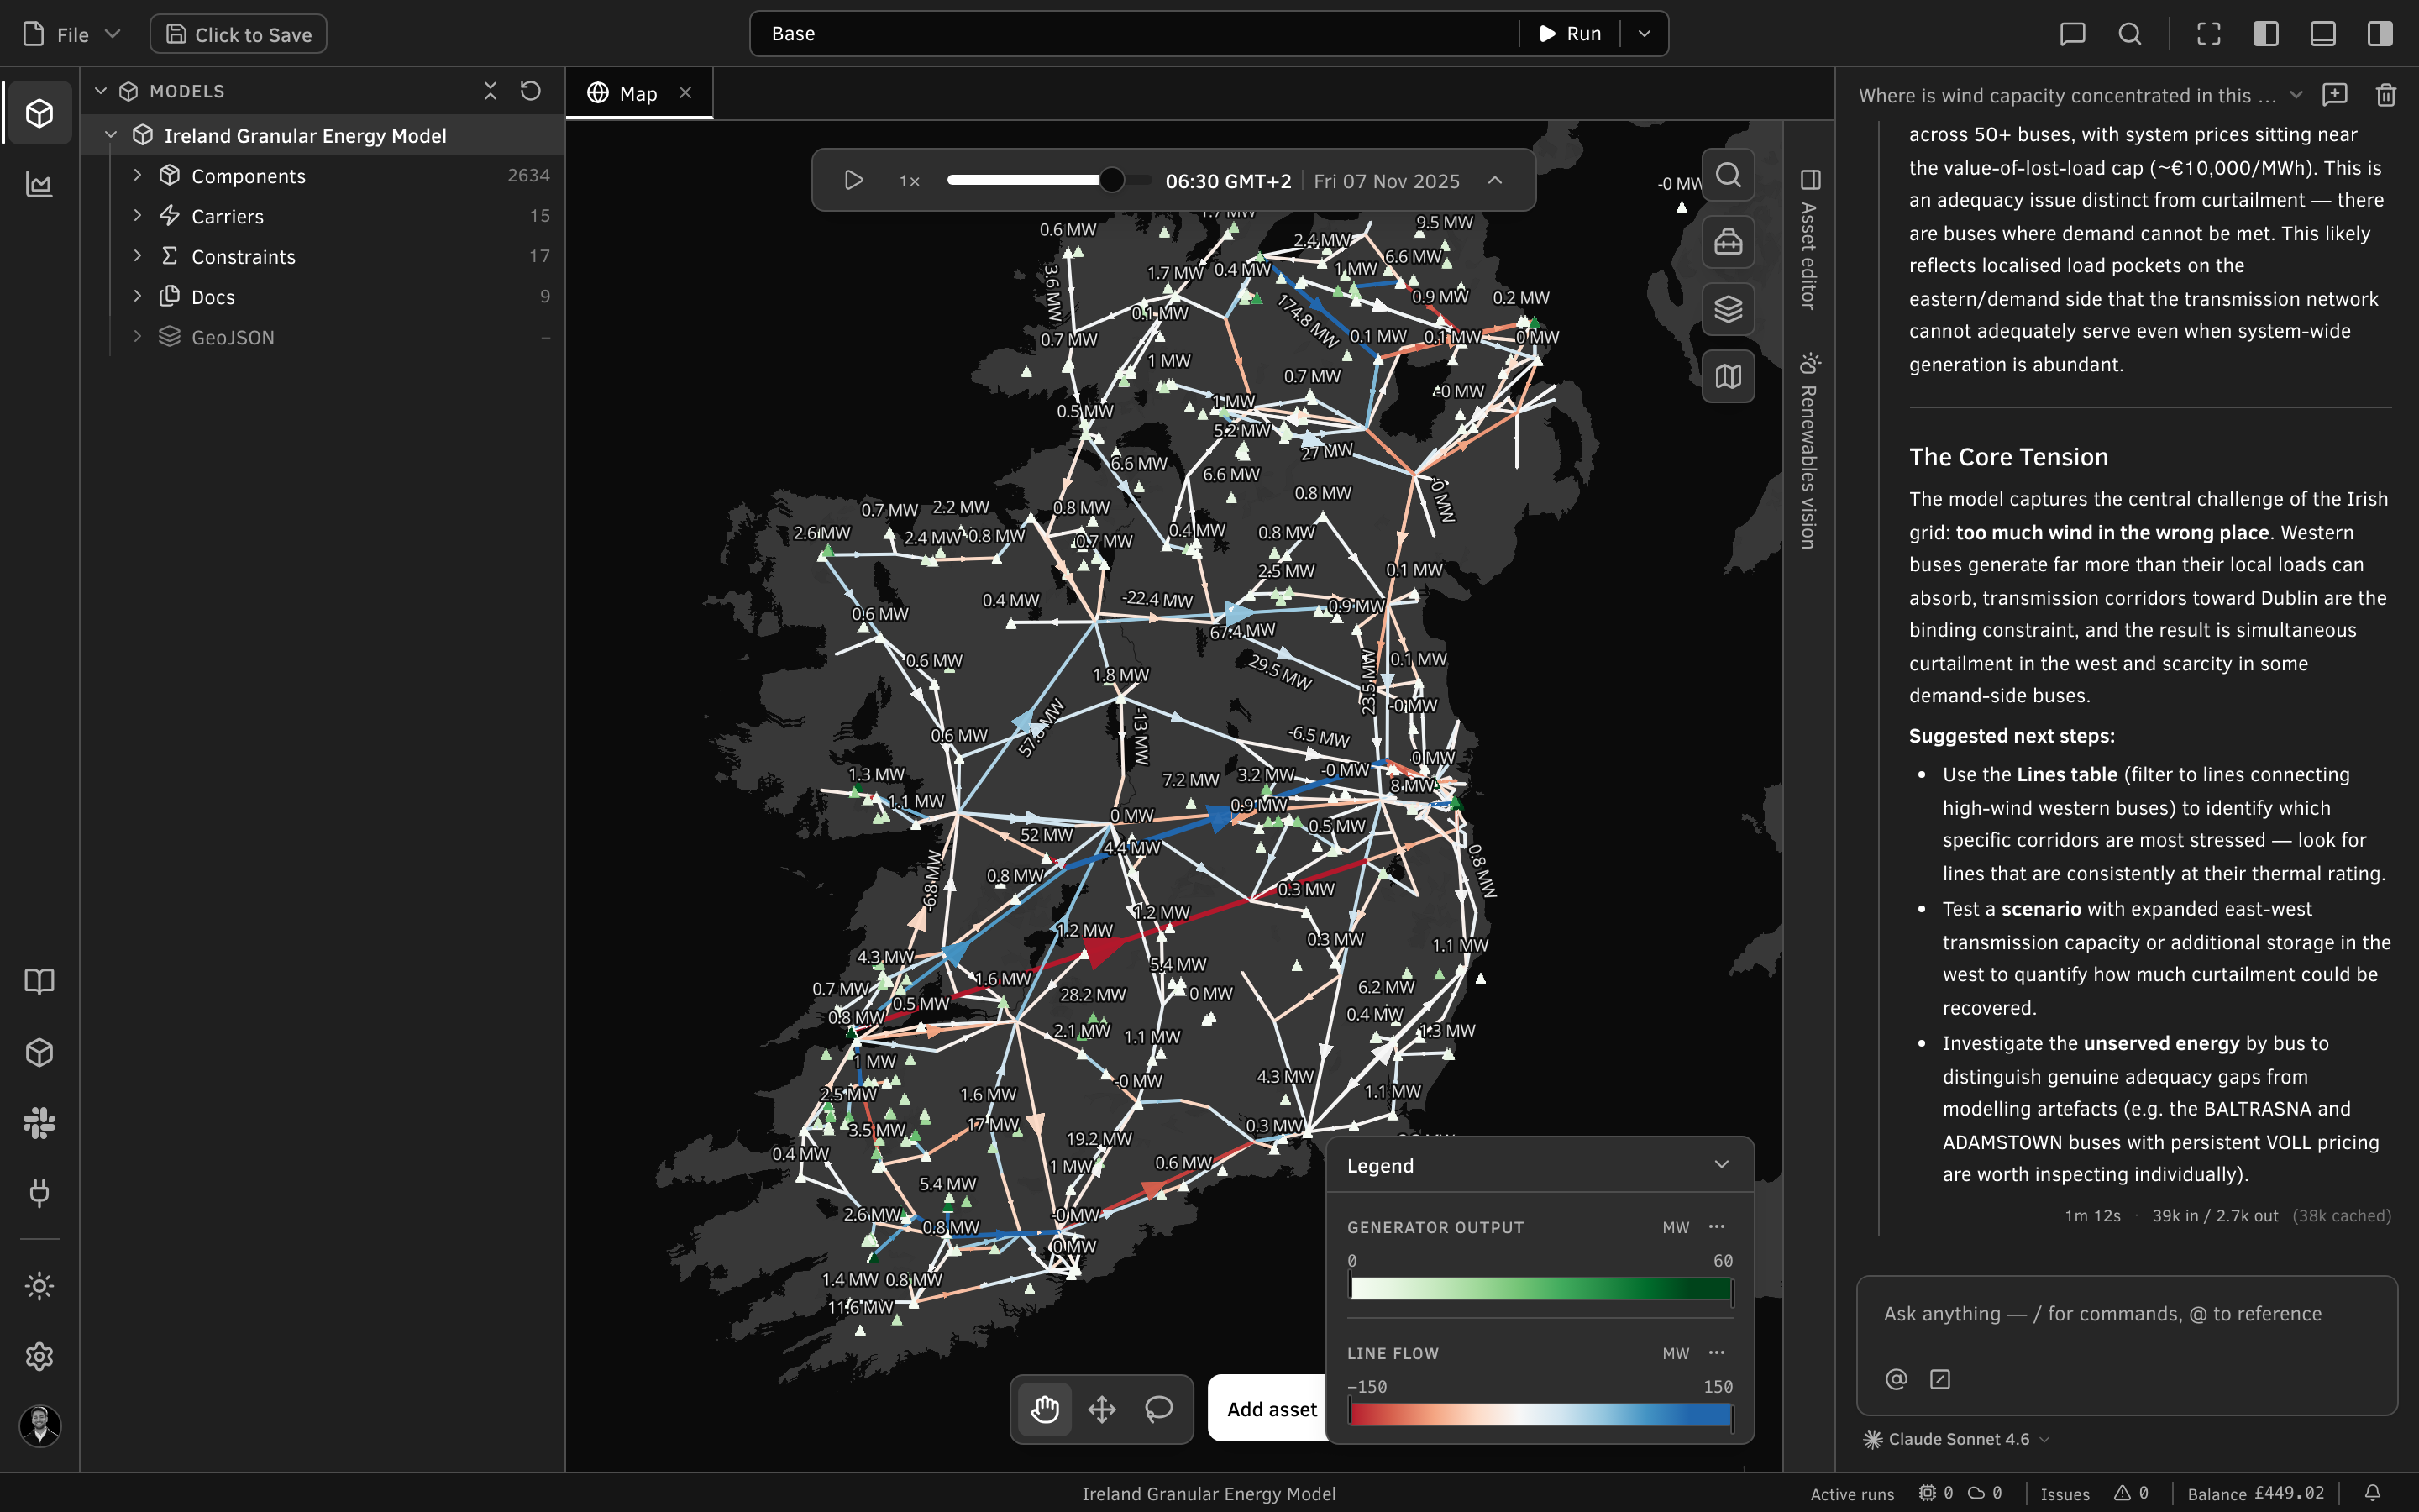Image resolution: width=2419 pixels, height=1512 pixels.
Task: Select the pan hand tool
Action: pos(1045,1409)
